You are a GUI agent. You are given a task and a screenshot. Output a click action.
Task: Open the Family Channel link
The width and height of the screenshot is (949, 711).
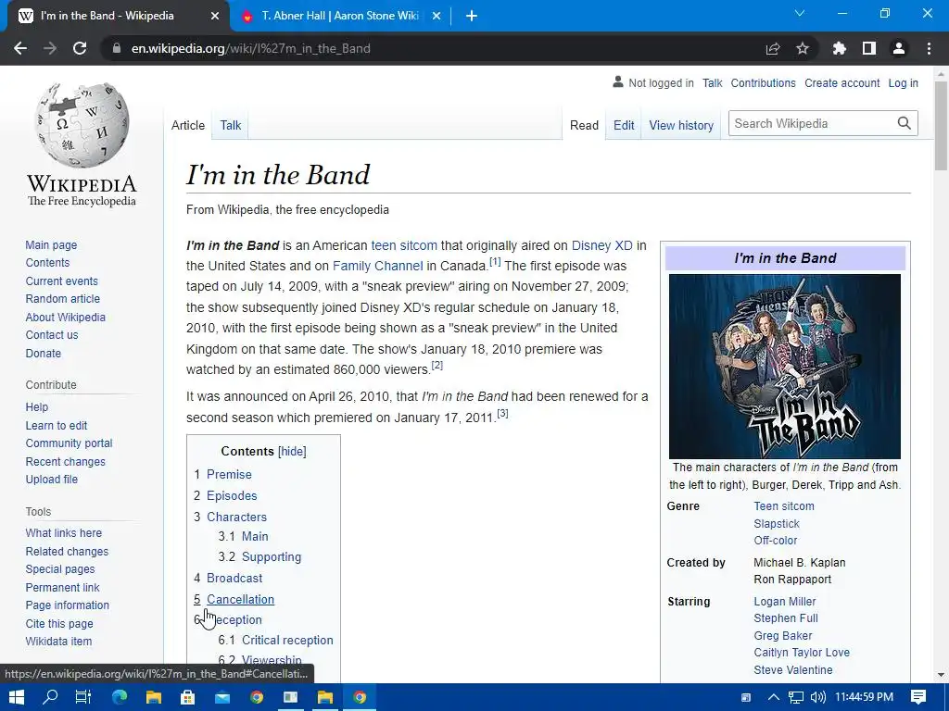pyautogui.click(x=378, y=266)
